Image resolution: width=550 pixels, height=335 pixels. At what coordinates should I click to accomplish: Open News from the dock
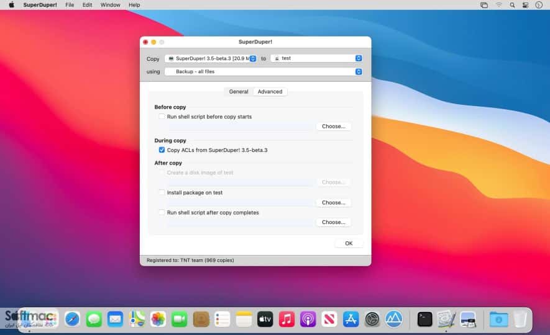click(x=329, y=319)
